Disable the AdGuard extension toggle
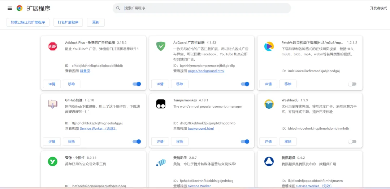Screen dimensions: 390x189 (x=245, y=84)
